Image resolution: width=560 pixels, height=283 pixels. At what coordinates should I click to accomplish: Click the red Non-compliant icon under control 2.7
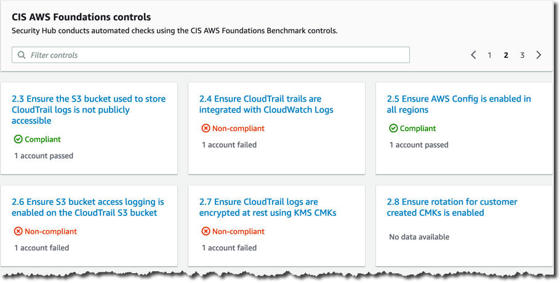[206, 231]
